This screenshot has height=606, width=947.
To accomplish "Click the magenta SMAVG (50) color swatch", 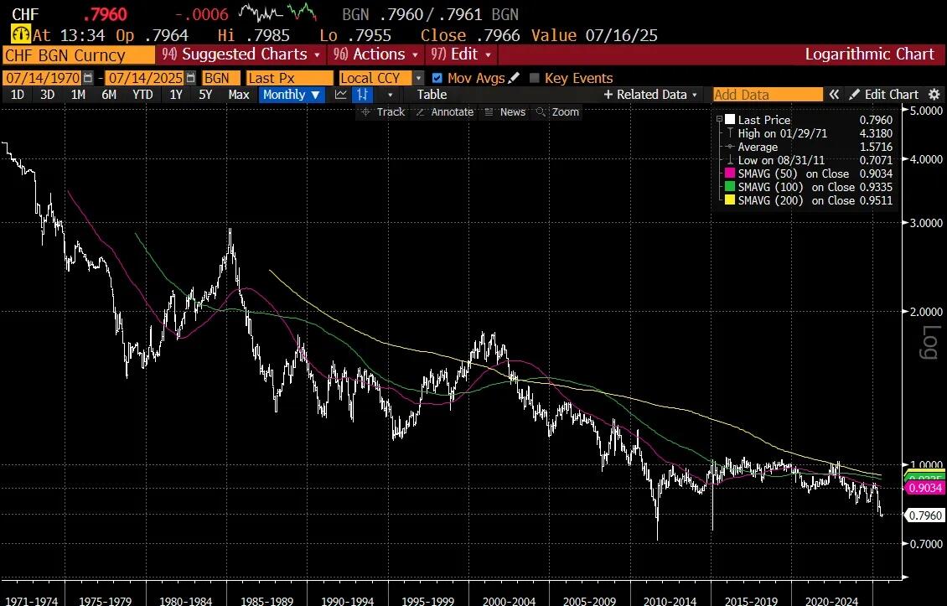I will click(x=730, y=174).
